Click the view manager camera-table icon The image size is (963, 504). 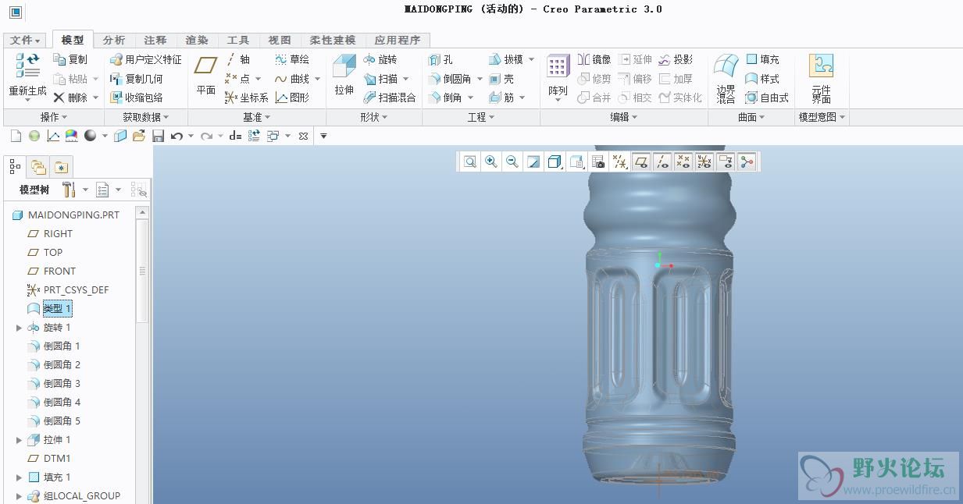point(598,161)
